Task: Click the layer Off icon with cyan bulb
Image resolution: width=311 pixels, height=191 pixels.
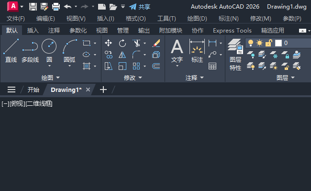Action: click(x=251, y=55)
